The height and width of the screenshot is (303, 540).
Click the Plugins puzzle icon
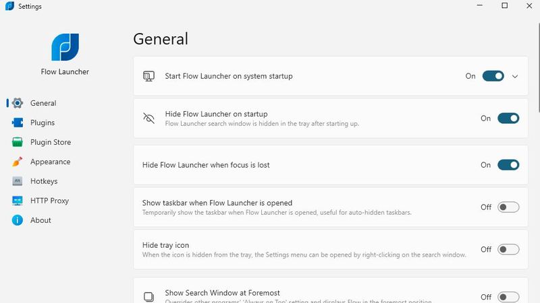coord(18,123)
